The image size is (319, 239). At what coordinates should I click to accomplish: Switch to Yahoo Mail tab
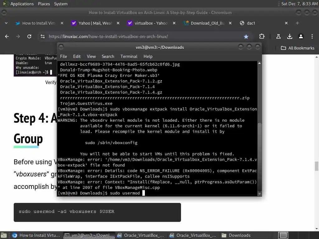[x=95, y=23]
